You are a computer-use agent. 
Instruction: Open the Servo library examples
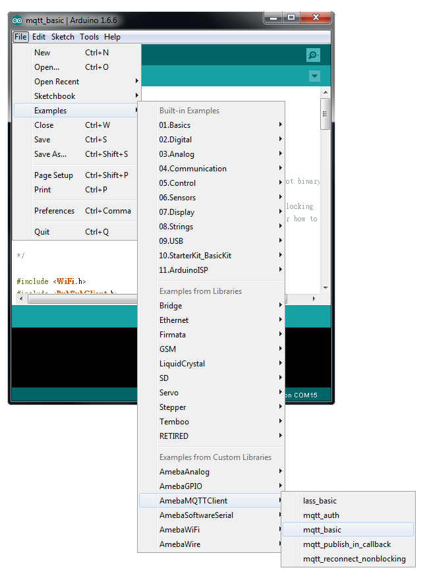pos(212,393)
